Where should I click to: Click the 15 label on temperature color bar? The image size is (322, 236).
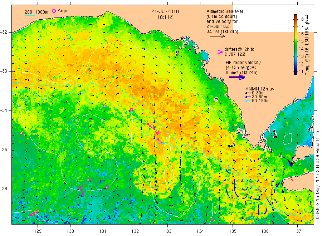[301, 41]
